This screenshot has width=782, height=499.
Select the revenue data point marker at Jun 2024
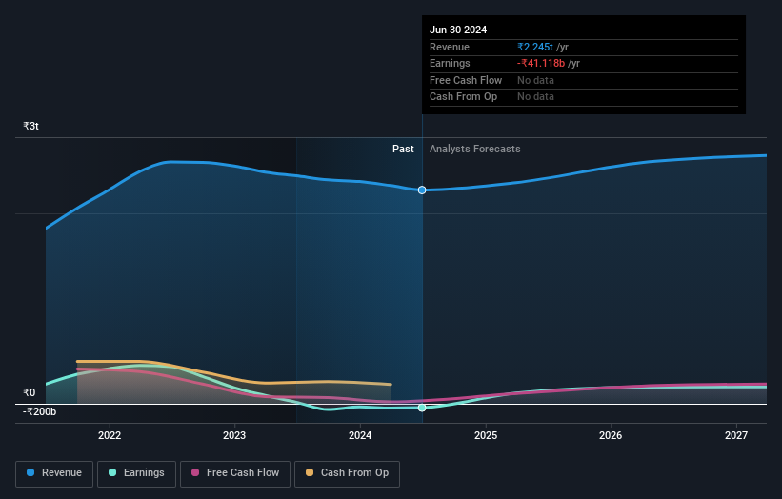(x=422, y=190)
